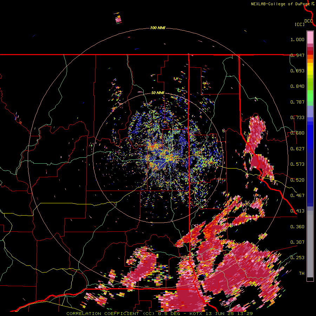Click the 0.307 scale value
This screenshot has width=316, height=316.
pyautogui.click(x=297, y=242)
